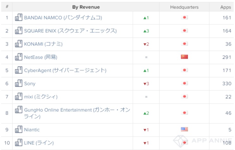The width and height of the screenshot is (235, 150).
Task: Open GungHo Online Entertainment publisher link
Action: (77, 113)
